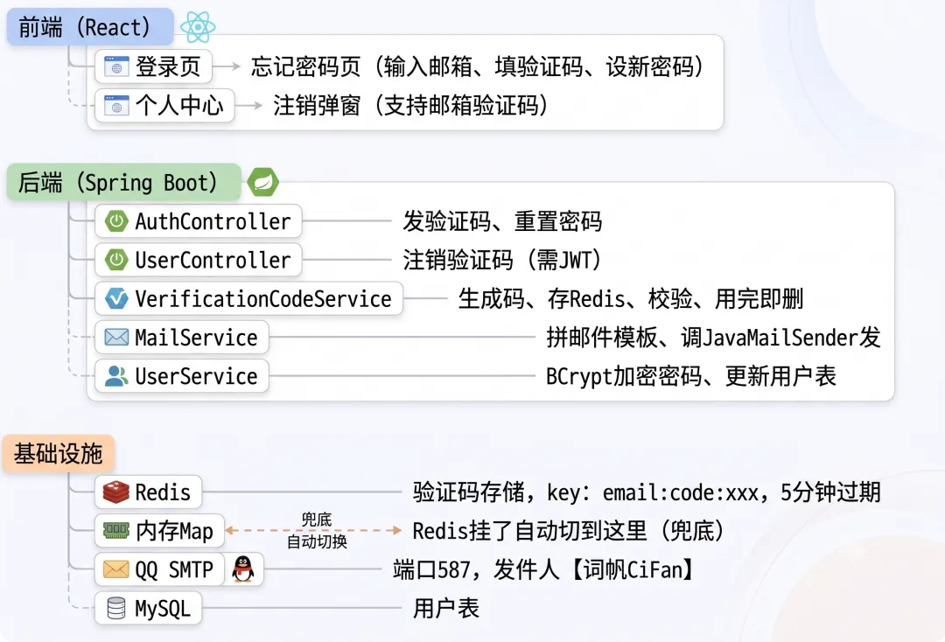Viewport: 945px width, 642px height.
Task: Select the 登录页 node
Action: coord(153,66)
